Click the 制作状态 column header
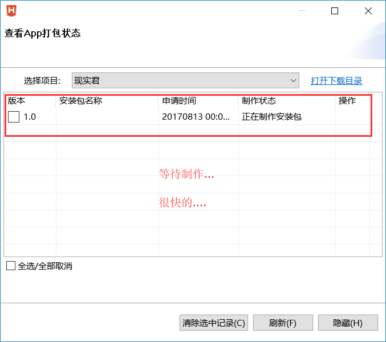Screen dimensions: 386x342 click(287, 101)
